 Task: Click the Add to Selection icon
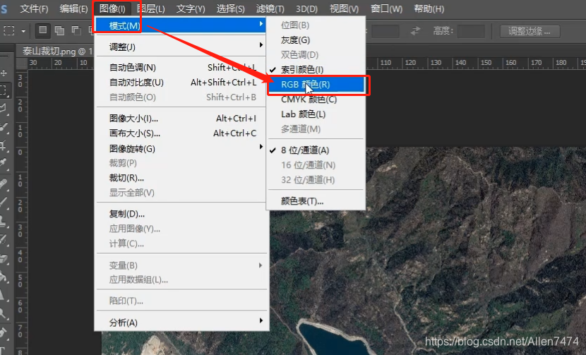(x=59, y=30)
